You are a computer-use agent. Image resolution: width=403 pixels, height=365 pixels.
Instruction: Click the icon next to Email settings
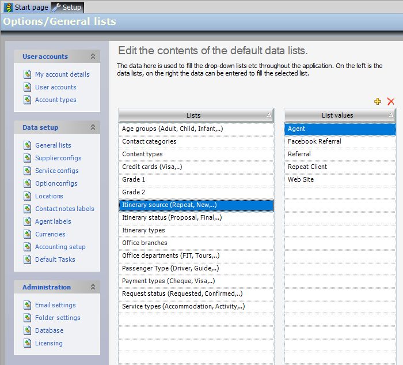click(27, 305)
